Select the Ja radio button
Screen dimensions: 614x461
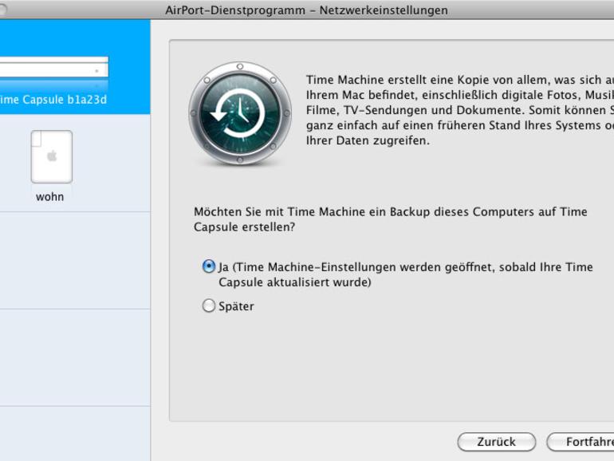pyautogui.click(x=209, y=266)
